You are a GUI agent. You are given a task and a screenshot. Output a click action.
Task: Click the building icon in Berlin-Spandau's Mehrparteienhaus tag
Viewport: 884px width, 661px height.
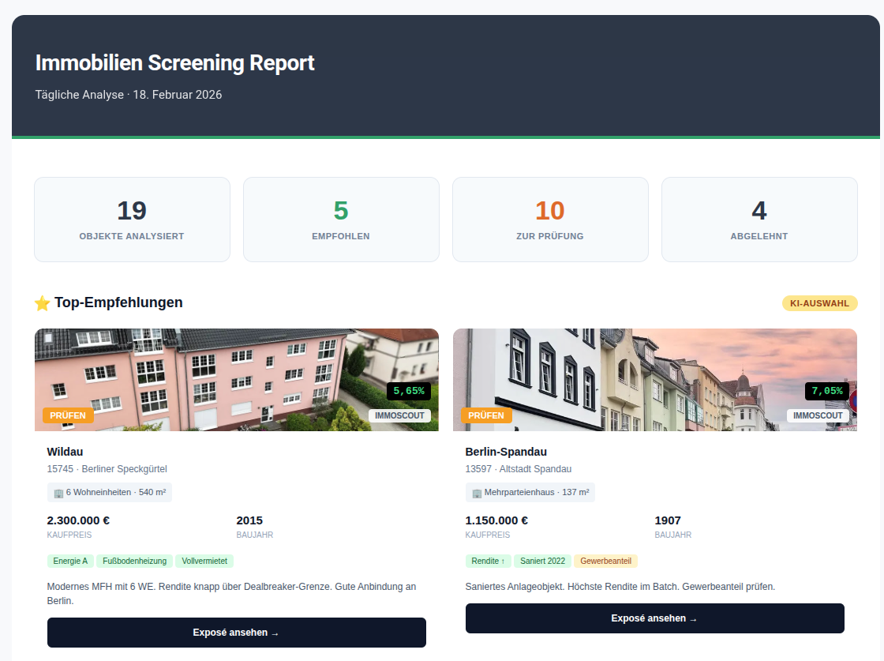[x=477, y=493]
